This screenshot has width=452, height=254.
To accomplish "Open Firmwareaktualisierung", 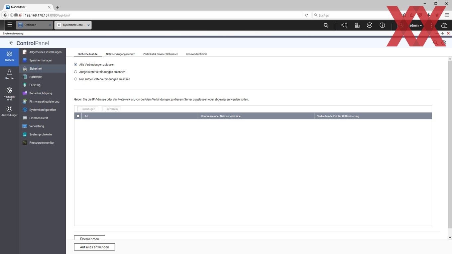I will (x=43, y=102).
